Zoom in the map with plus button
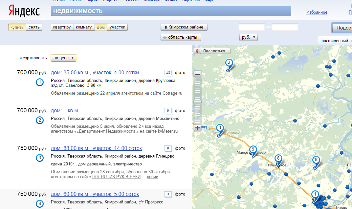This screenshot has height=209, width=352. (197, 128)
